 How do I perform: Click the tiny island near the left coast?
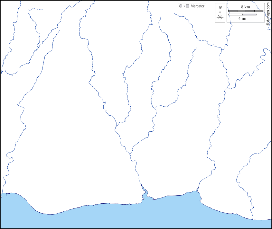[6, 195]
